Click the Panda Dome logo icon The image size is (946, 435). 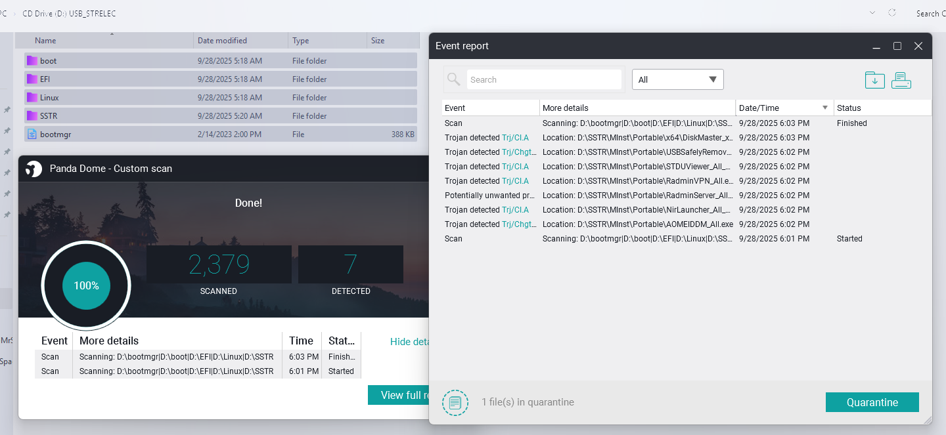pos(34,169)
